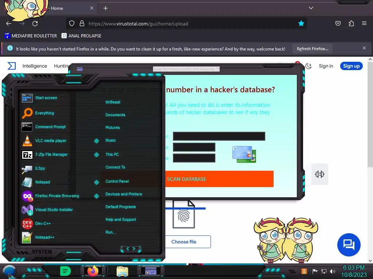Open the MrBeast user folder link
Screen dimensions: 373x279
(113, 102)
